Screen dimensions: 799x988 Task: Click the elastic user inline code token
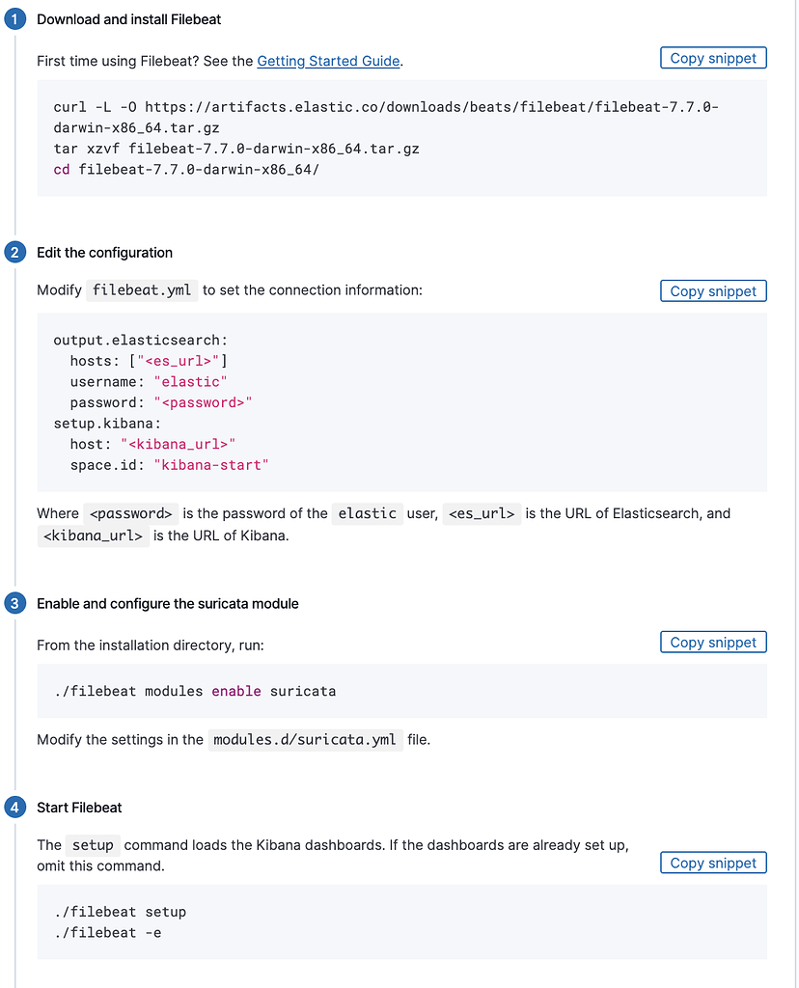point(368,513)
